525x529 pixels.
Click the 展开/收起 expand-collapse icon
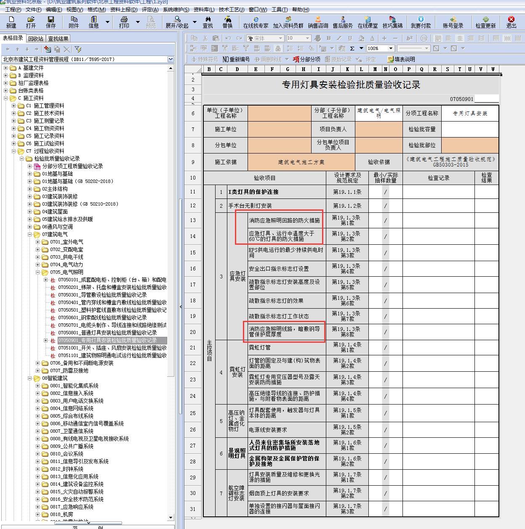click(x=177, y=22)
